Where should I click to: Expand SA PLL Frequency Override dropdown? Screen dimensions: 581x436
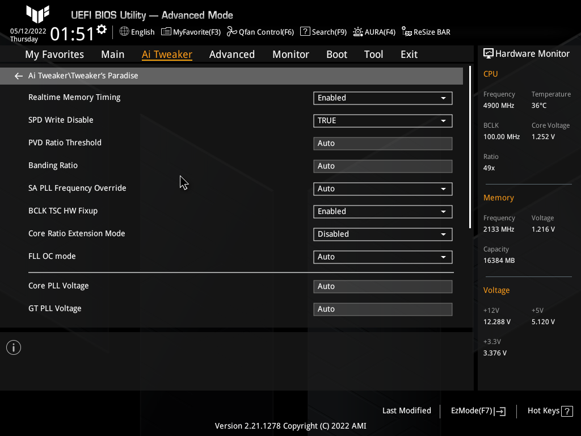[x=383, y=189]
